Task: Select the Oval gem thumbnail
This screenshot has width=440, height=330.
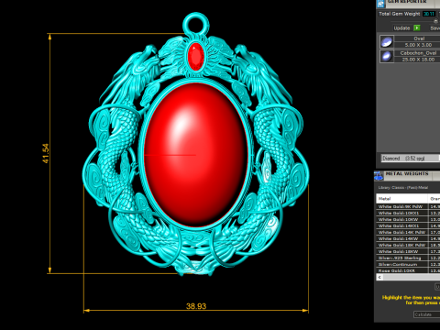Action: pyautogui.click(x=387, y=42)
